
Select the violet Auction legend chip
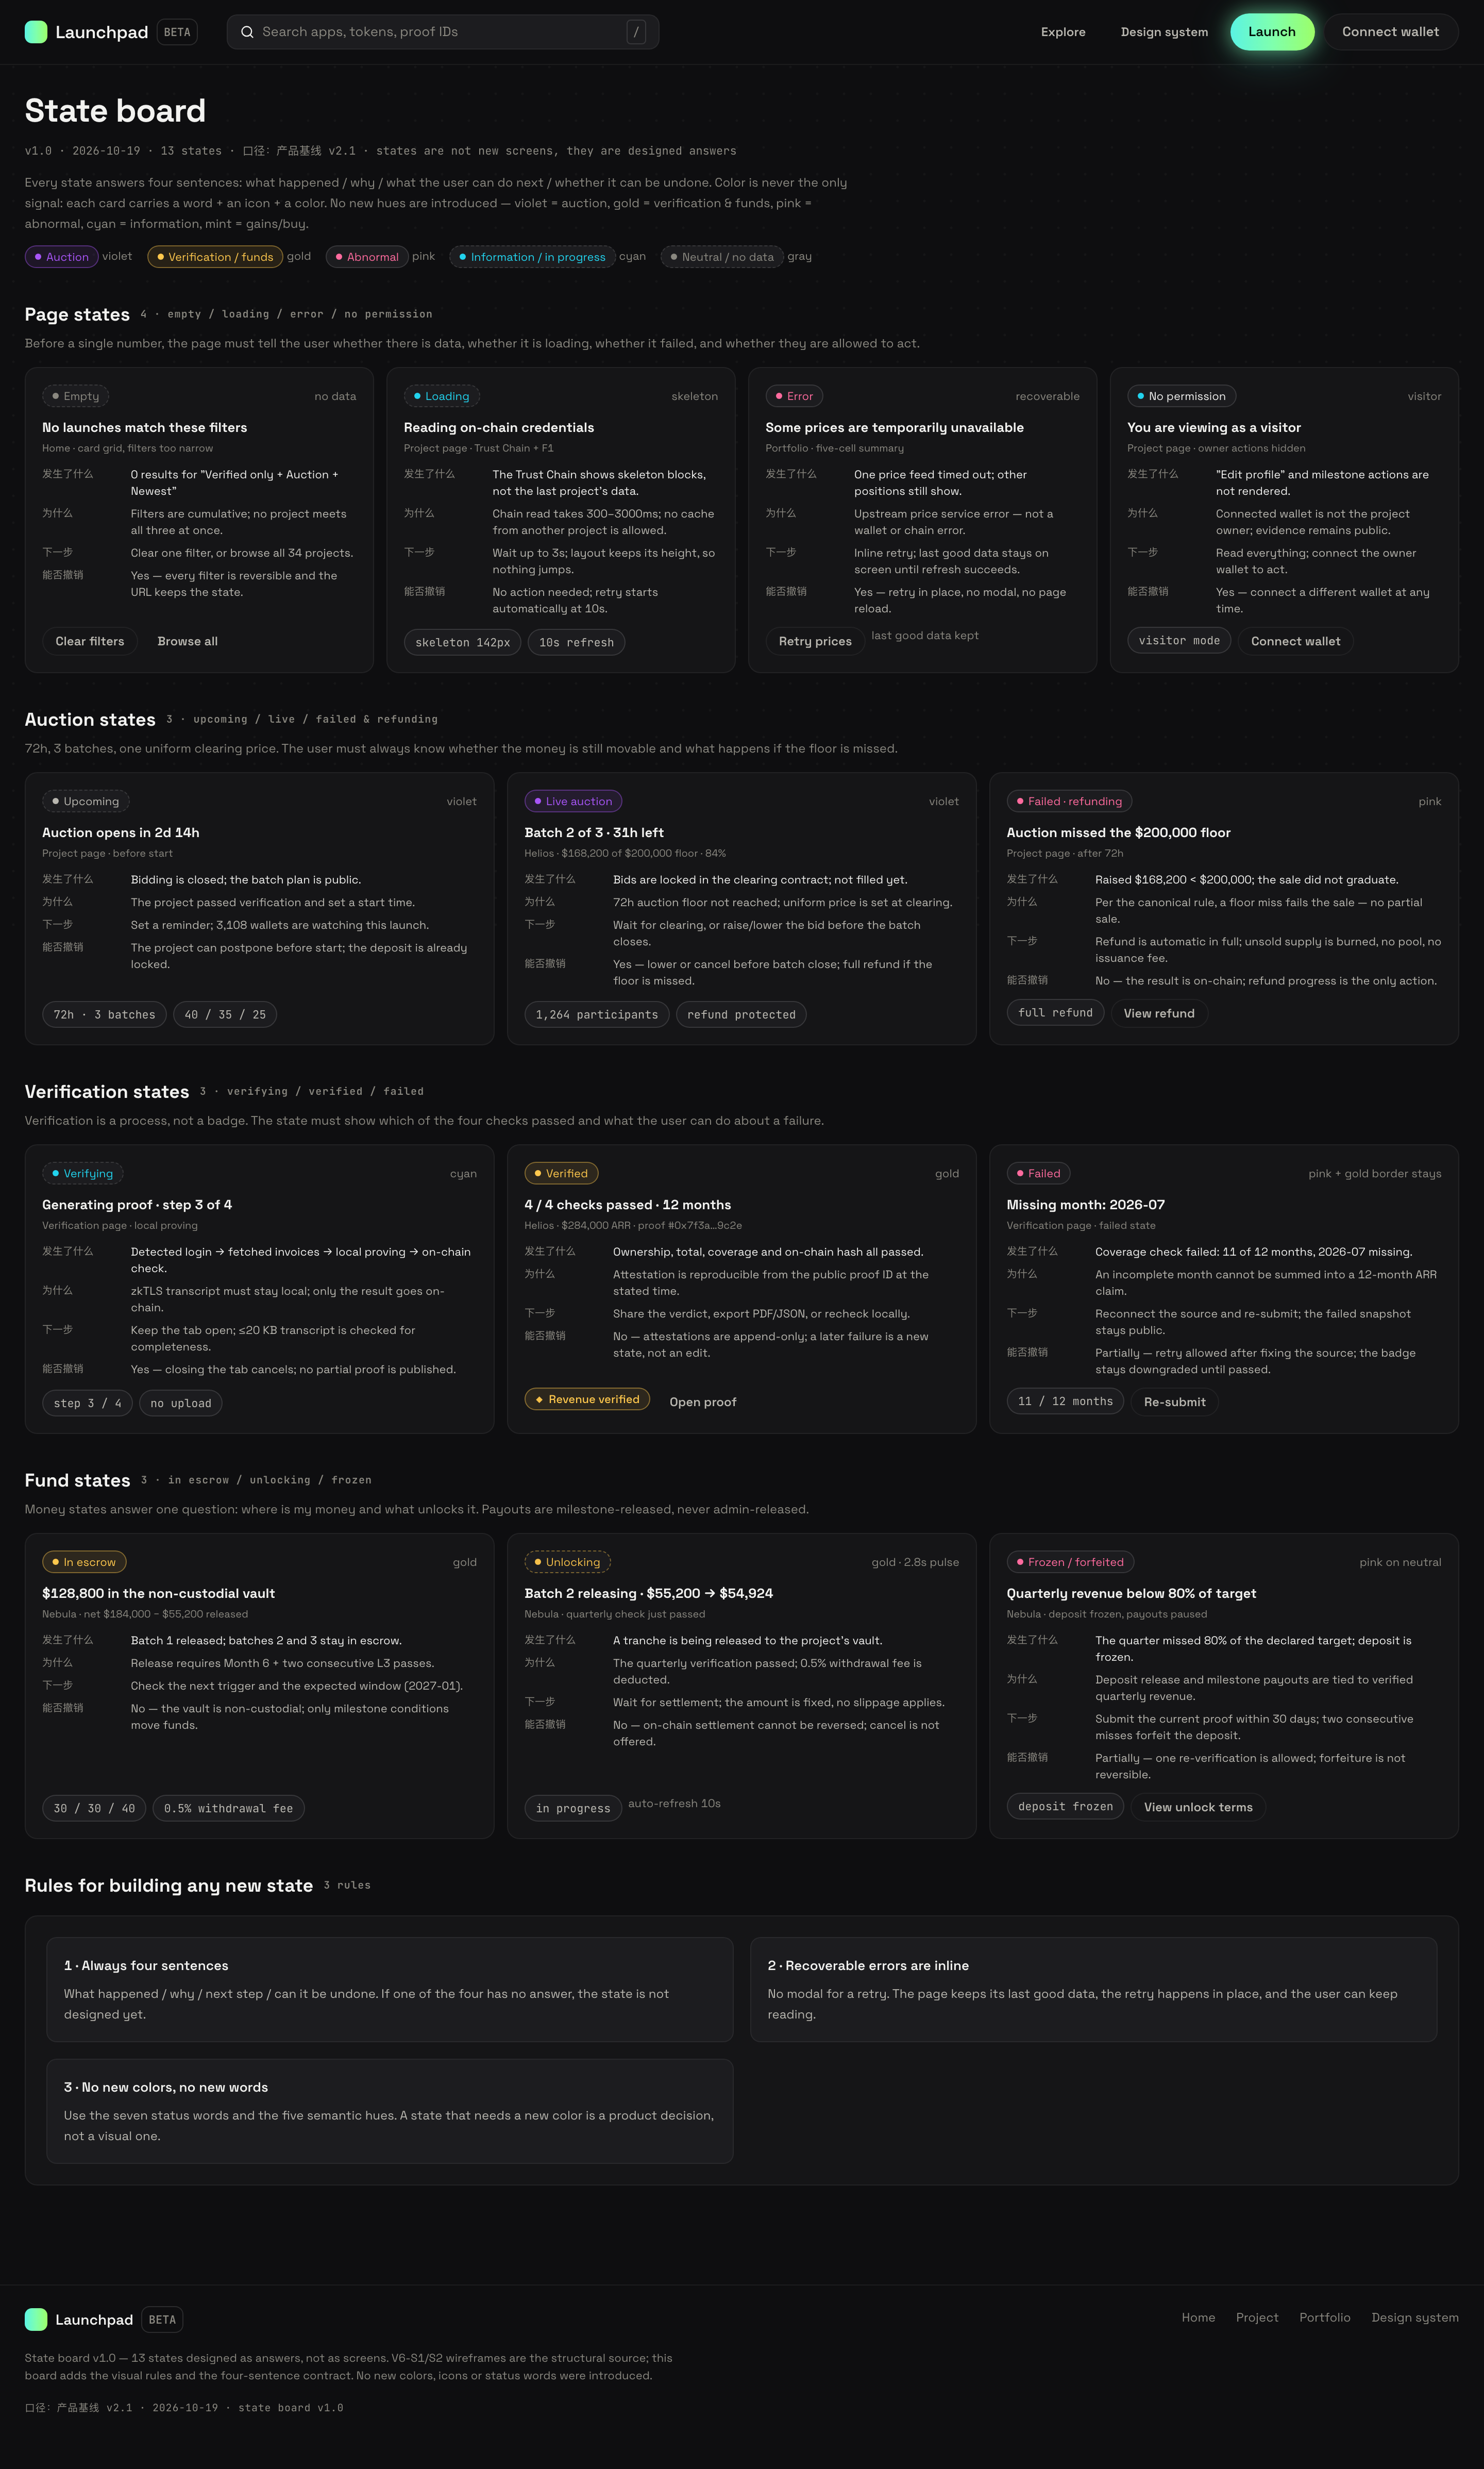61,257
